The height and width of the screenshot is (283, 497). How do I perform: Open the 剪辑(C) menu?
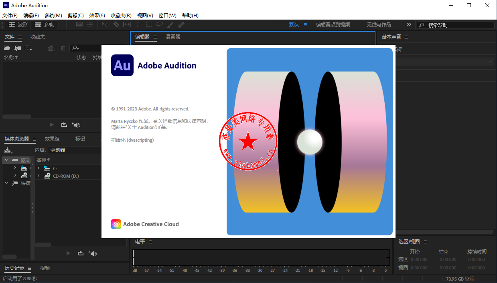pyautogui.click(x=76, y=16)
